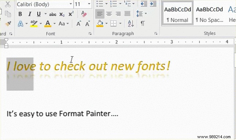The width and height of the screenshot is (236, 140).
Task: Center align the text
Action: tap(109, 14)
